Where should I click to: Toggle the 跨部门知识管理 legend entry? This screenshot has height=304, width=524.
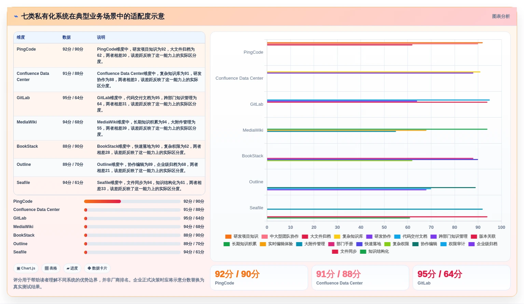(449, 236)
